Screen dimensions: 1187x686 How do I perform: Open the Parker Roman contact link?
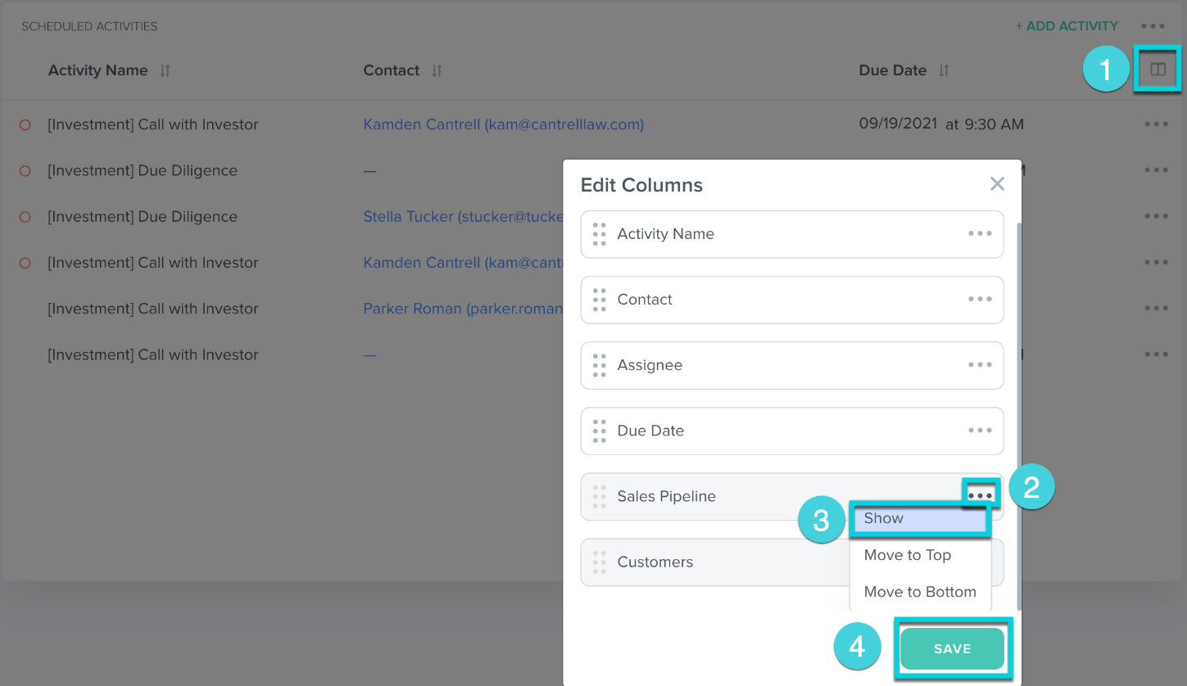464,309
